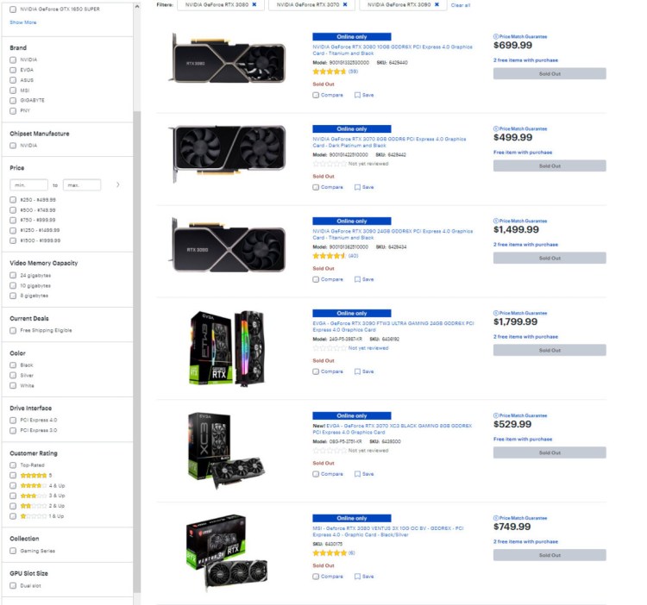
Task: Select the 4 & Up star rating filter
Action: [13, 485]
